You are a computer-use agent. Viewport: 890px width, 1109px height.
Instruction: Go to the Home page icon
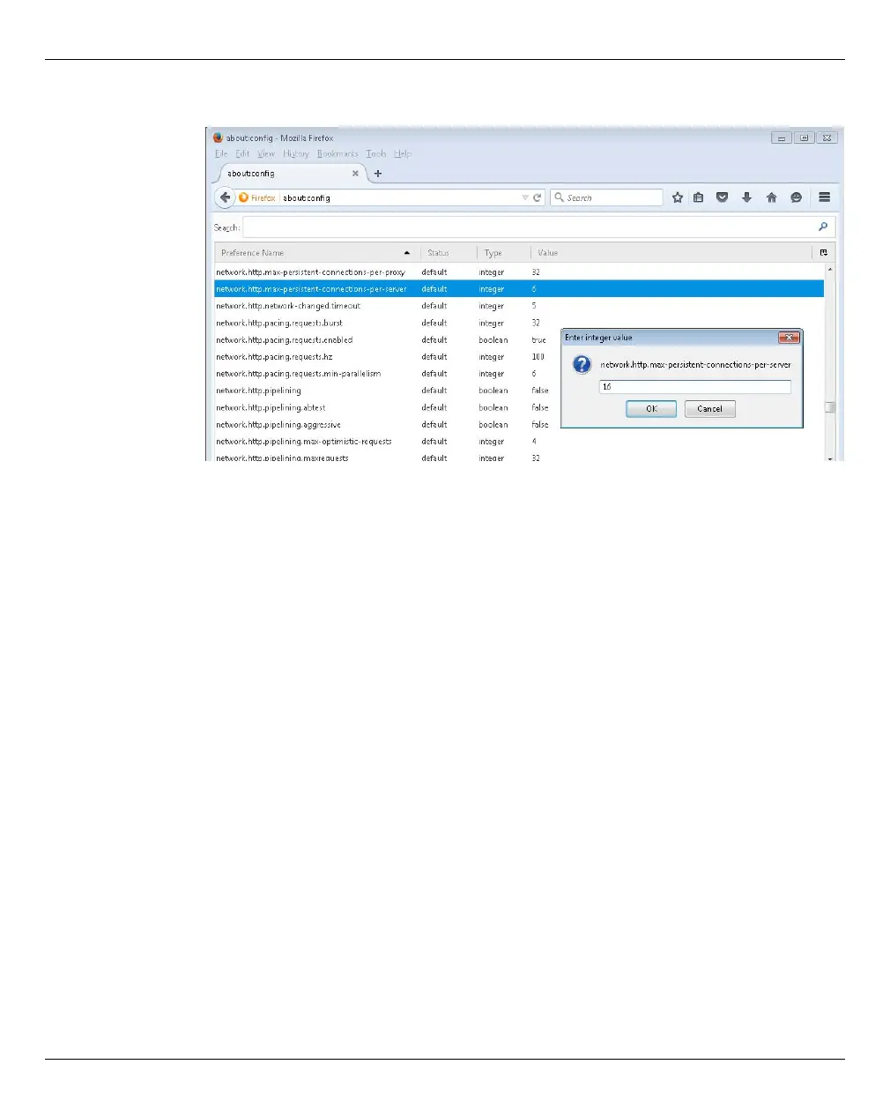tap(772, 197)
